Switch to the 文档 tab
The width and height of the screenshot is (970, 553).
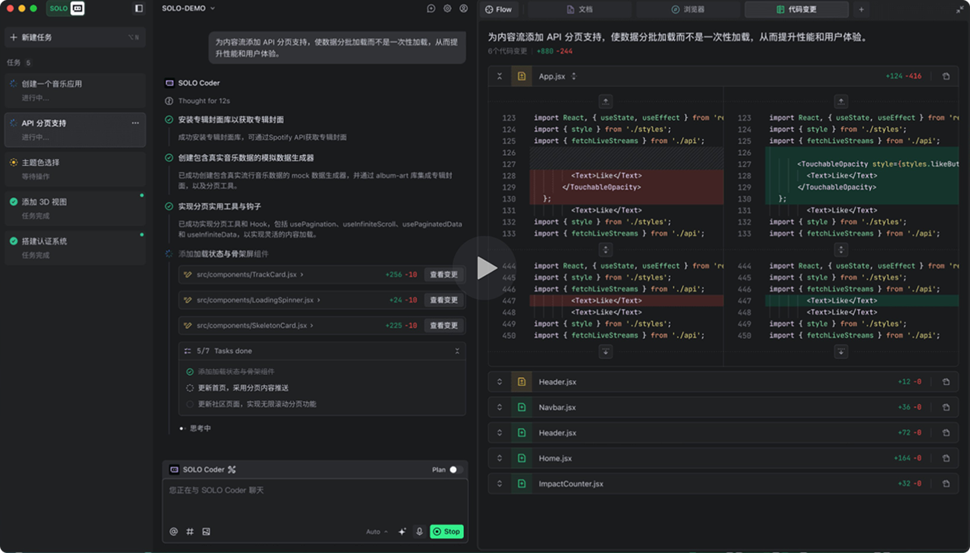pos(580,9)
